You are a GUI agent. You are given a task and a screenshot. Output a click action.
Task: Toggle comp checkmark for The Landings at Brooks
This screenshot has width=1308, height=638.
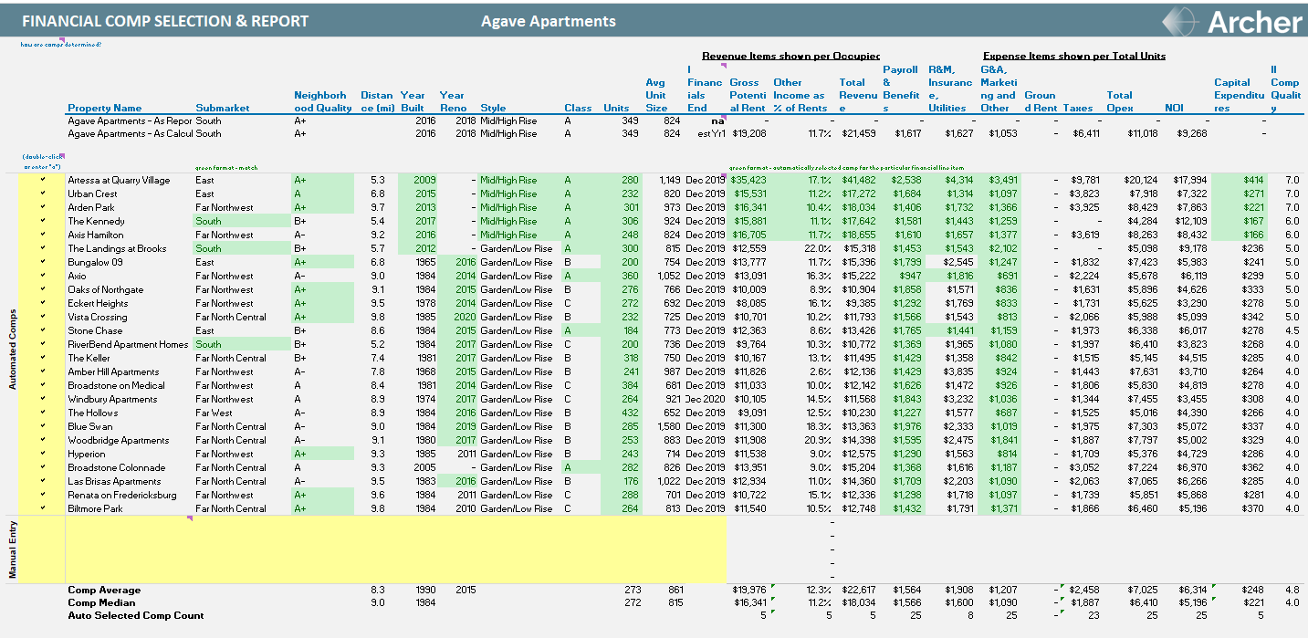tap(42, 248)
